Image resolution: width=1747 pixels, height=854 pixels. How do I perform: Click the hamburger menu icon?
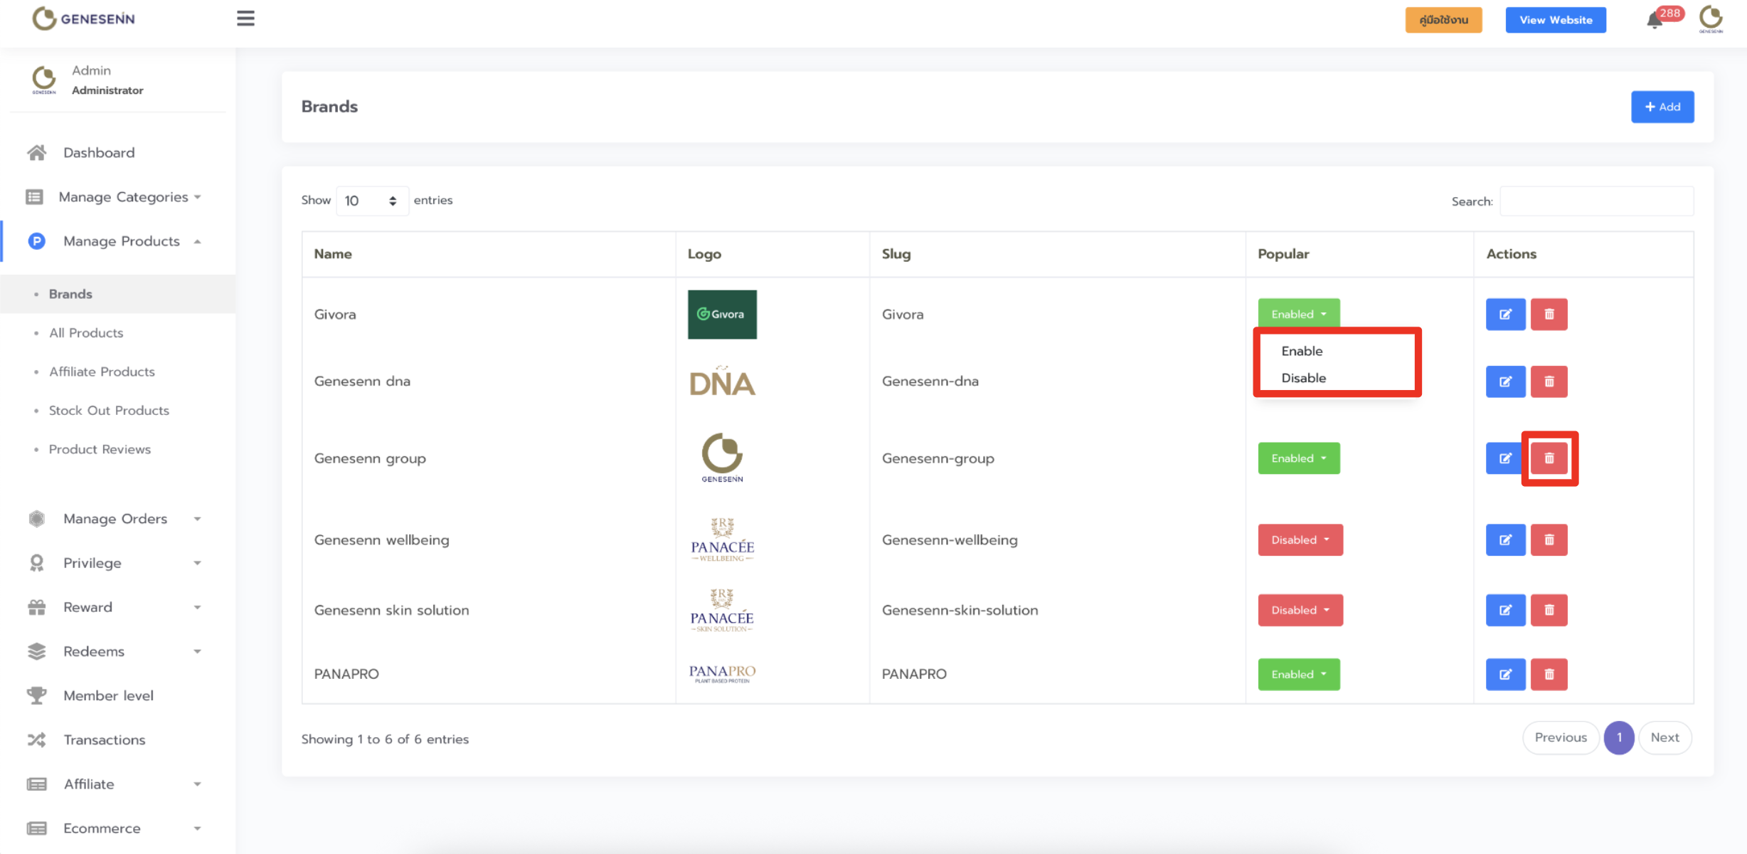click(245, 19)
